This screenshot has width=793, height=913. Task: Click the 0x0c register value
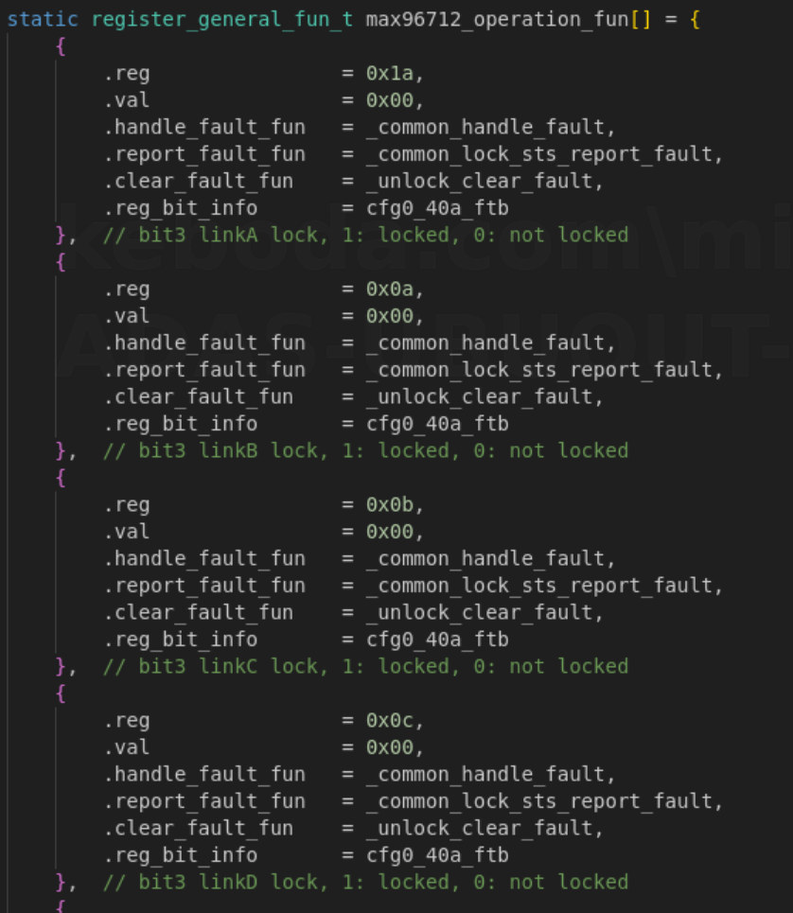pyautogui.click(x=389, y=721)
